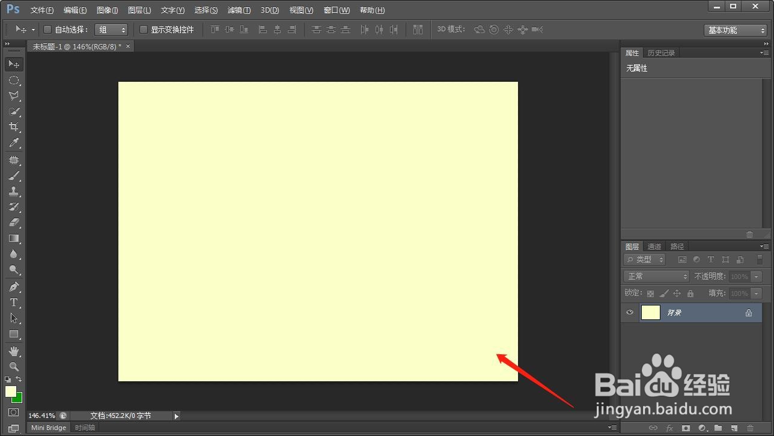Open the 窗口(W) menu
The height and width of the screenshot is (436, 774).
click(x=337, y=10)
